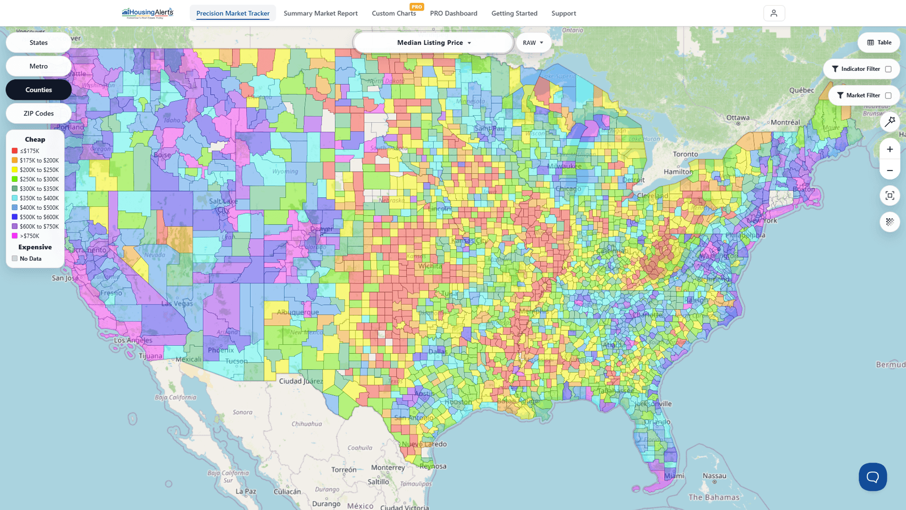Image resolution: width=906 pixels, height=510 pixels.
Task: Switch map level to ZIP Codes
Action: click(39, 113)
